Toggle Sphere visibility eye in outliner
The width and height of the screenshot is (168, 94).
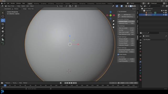(164, 15)
